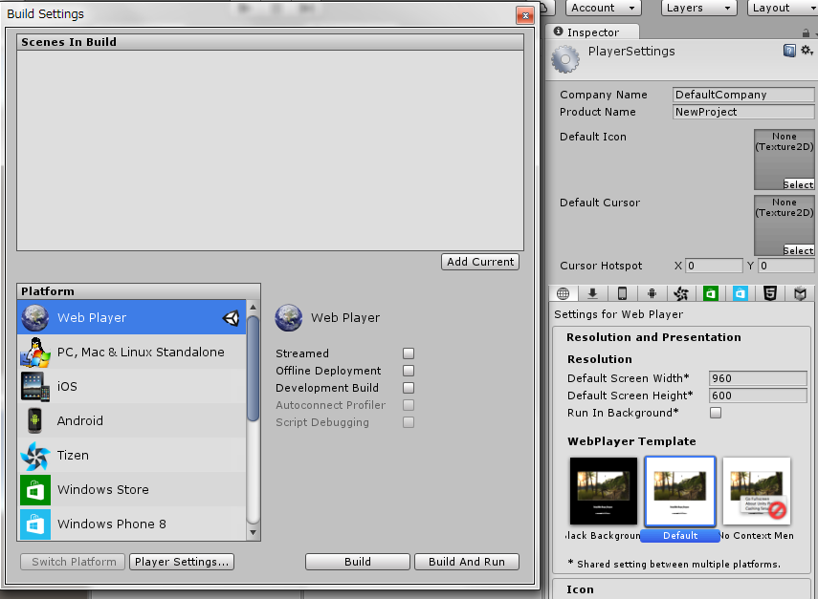
Task: Choose Default WebPlayer template thumbnail
Action: (680, 491)
